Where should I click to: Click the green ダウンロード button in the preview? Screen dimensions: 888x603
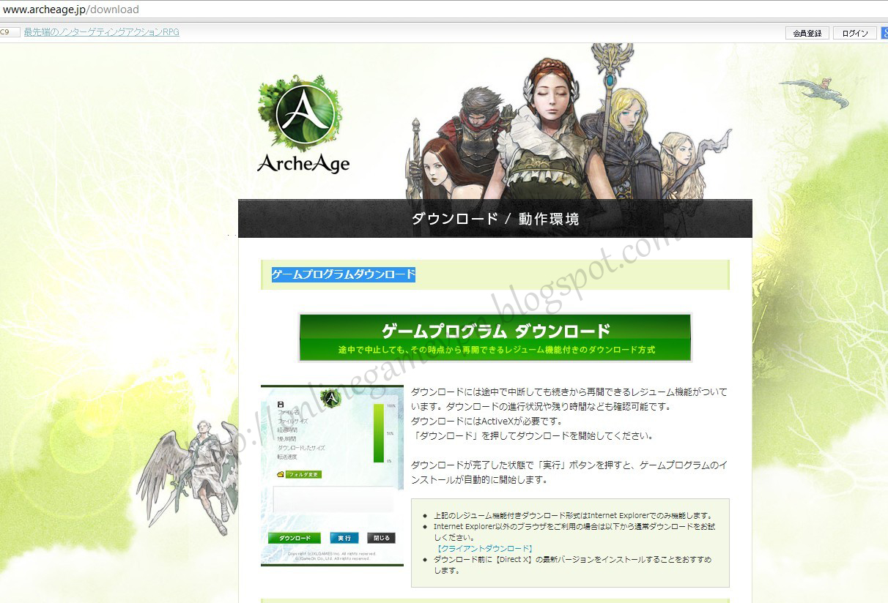click(295, 538)
